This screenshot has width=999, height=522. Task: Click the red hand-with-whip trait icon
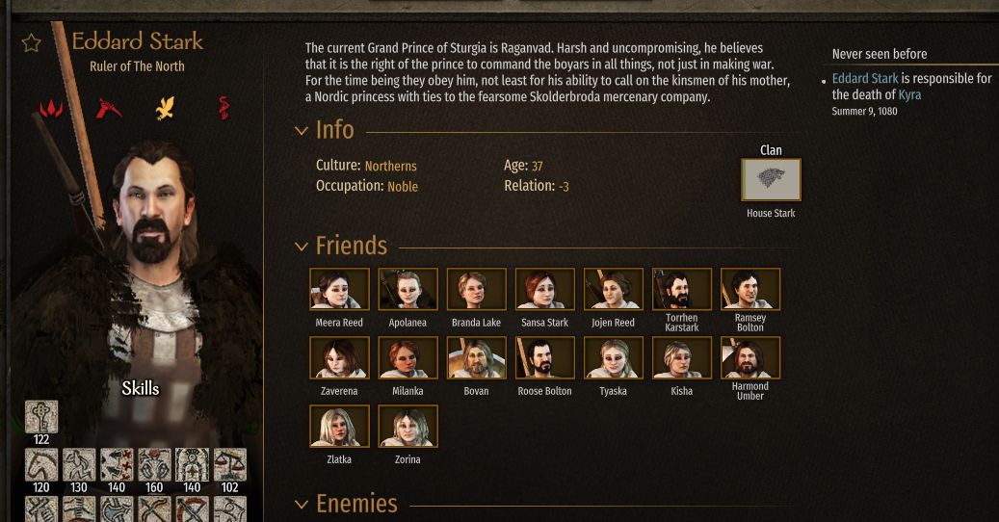click(109, 109)
